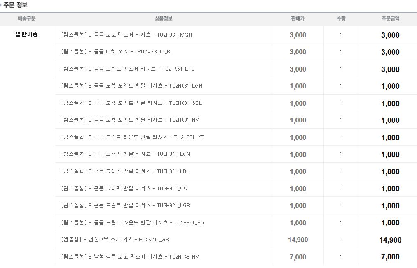
Task: Open 남성 심플 로고 민소매 티셔츠 TU2H143_NV
Action: pos(130,257)
